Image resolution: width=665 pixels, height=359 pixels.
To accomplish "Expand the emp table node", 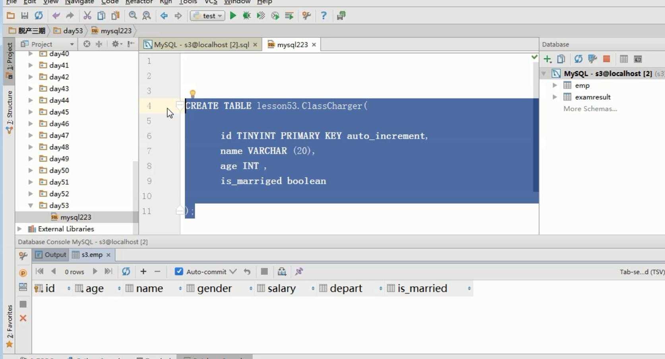I will pyautogui.click(x=555, y=85).
